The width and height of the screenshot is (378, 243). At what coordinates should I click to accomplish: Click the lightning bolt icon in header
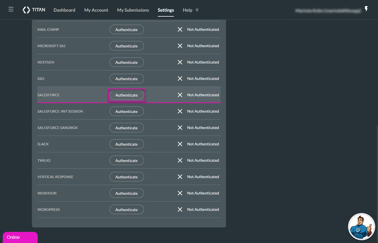tap(367, 9)
